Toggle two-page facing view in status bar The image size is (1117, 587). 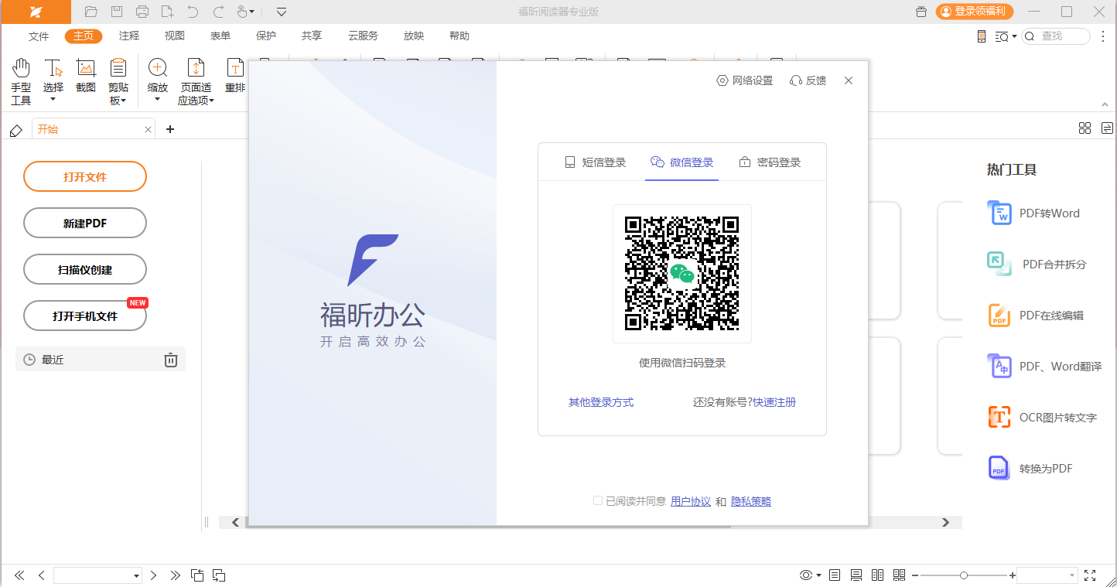point(877,575)
